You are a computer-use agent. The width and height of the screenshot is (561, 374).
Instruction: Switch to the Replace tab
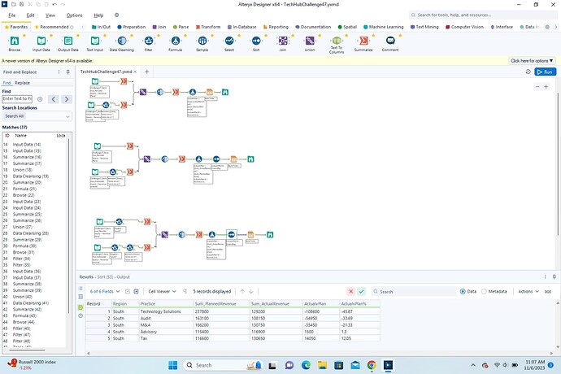point(22,83)
